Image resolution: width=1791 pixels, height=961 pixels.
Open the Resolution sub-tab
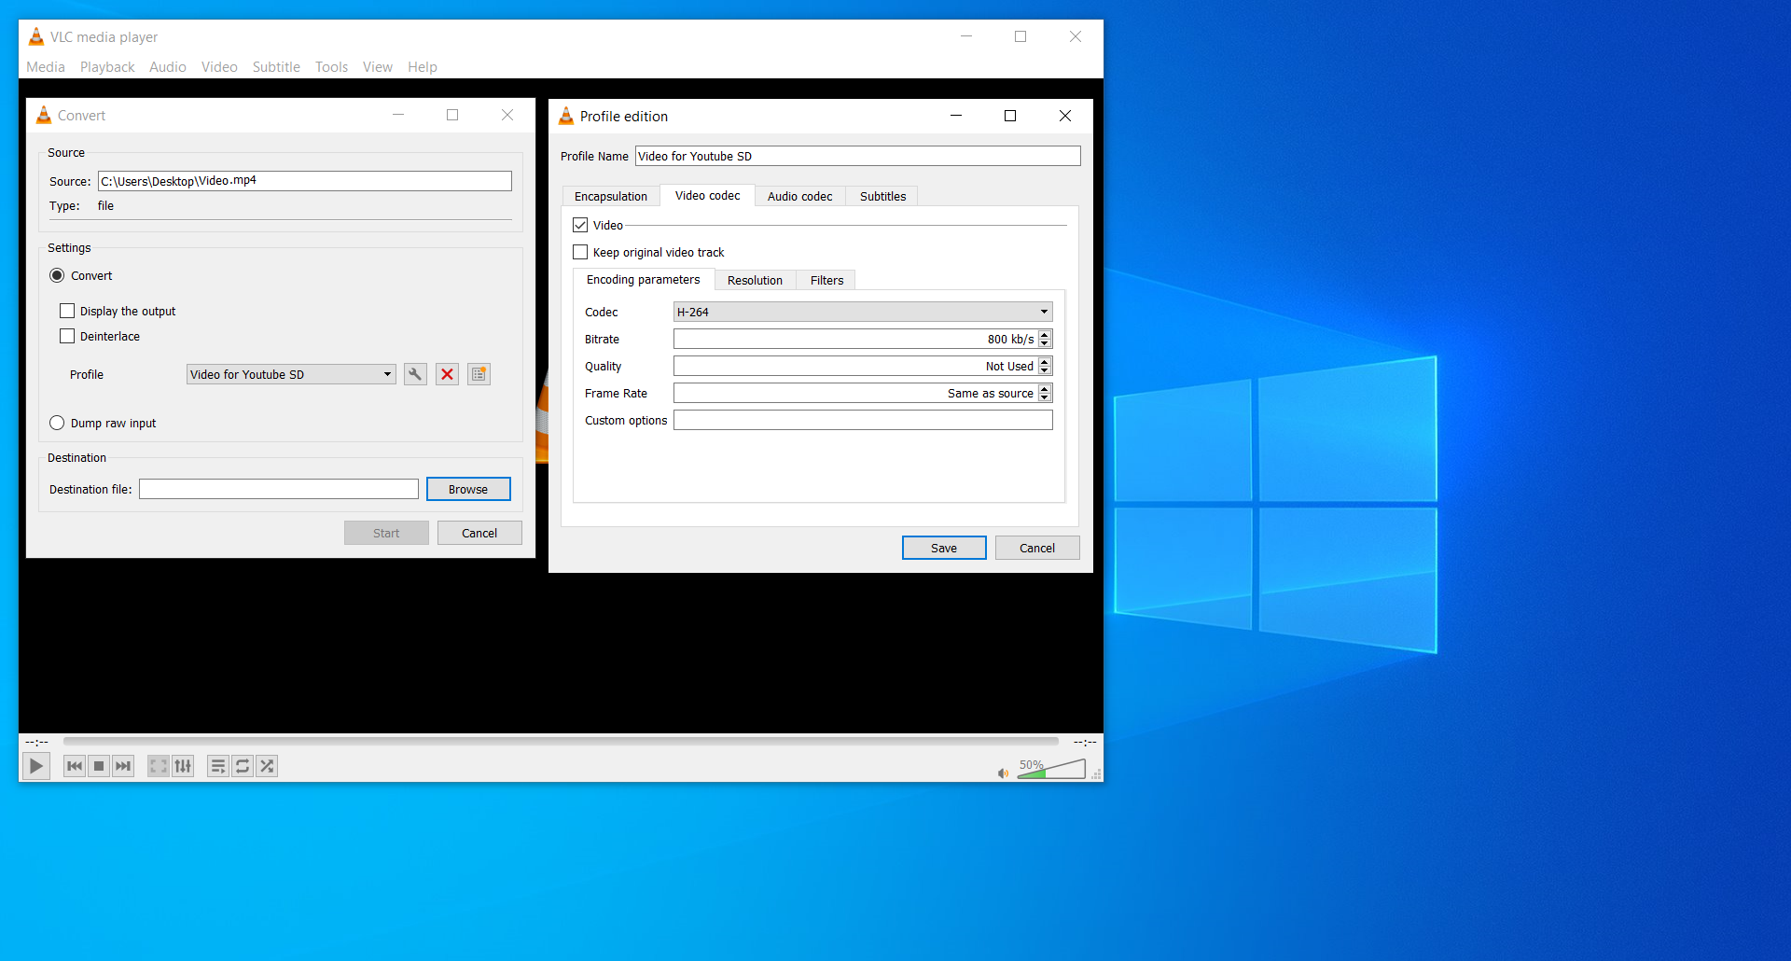coord(755,280)
